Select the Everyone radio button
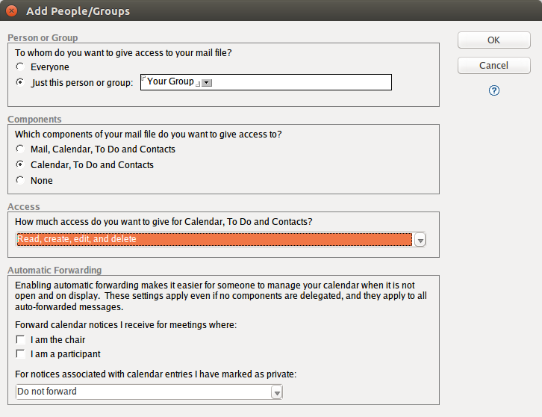The image size is (542, 417). tap(20, 67)
